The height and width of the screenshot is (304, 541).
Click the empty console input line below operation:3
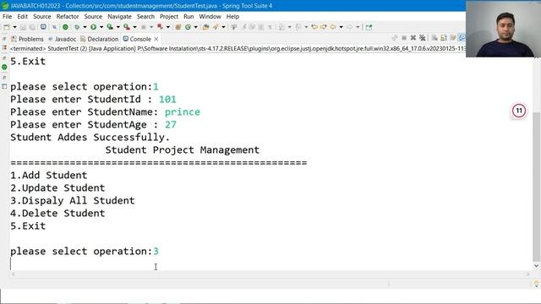(x=270, y=264)
